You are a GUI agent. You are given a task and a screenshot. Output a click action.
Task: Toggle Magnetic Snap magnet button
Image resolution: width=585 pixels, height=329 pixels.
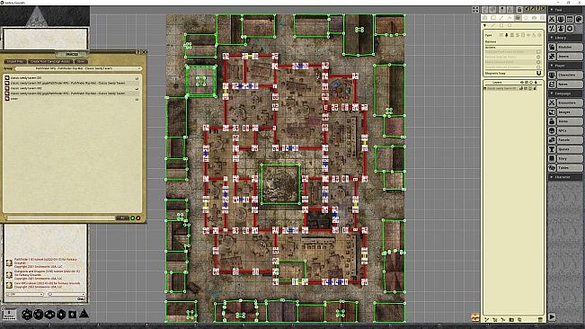pos(538,73)
